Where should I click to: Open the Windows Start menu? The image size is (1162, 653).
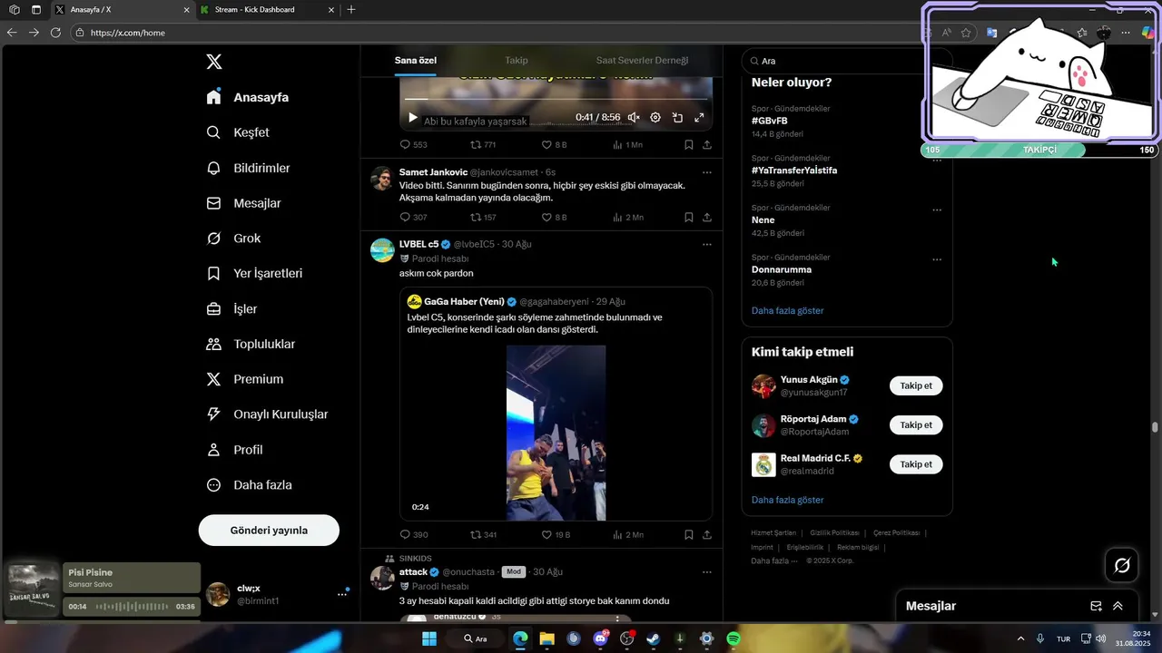(429, 639)
